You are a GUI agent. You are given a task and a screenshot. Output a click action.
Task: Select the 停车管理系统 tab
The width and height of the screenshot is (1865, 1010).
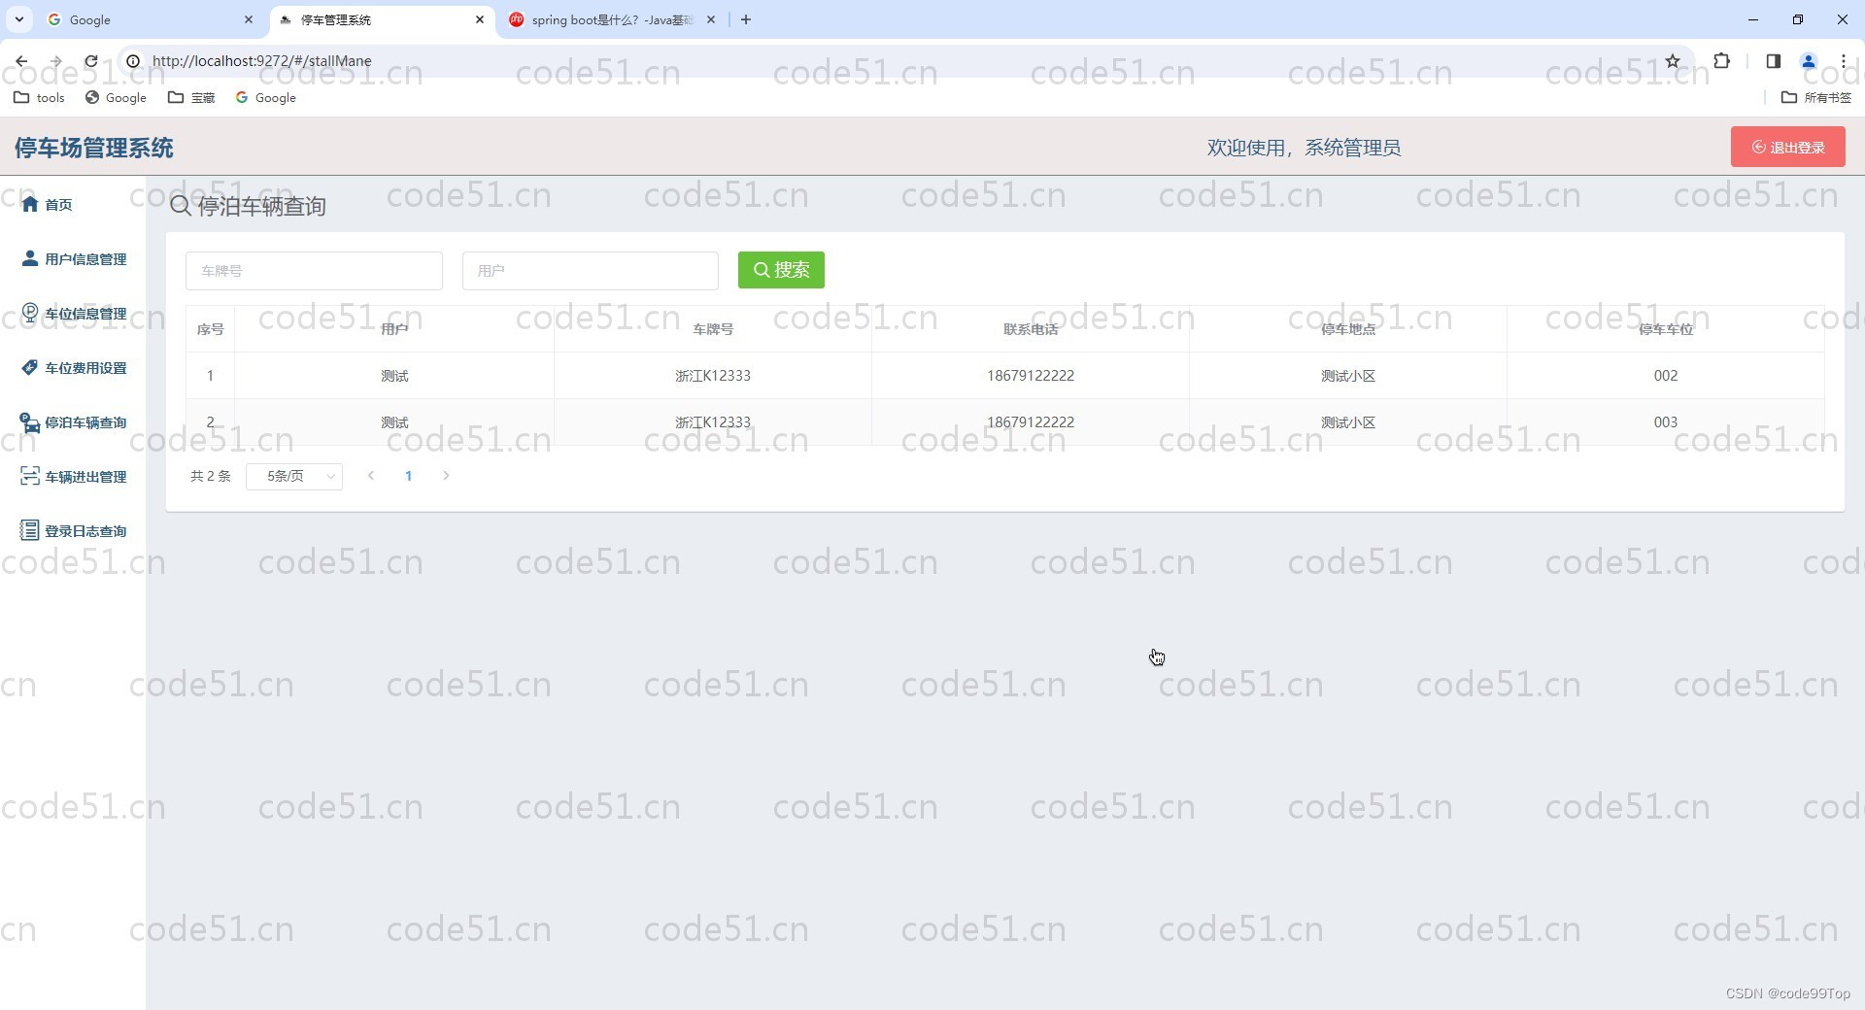(x=381, y=19)
